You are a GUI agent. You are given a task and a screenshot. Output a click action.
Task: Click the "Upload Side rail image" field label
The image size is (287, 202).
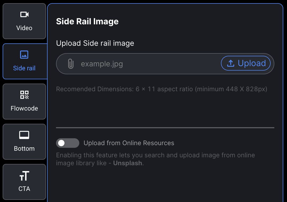95,43
